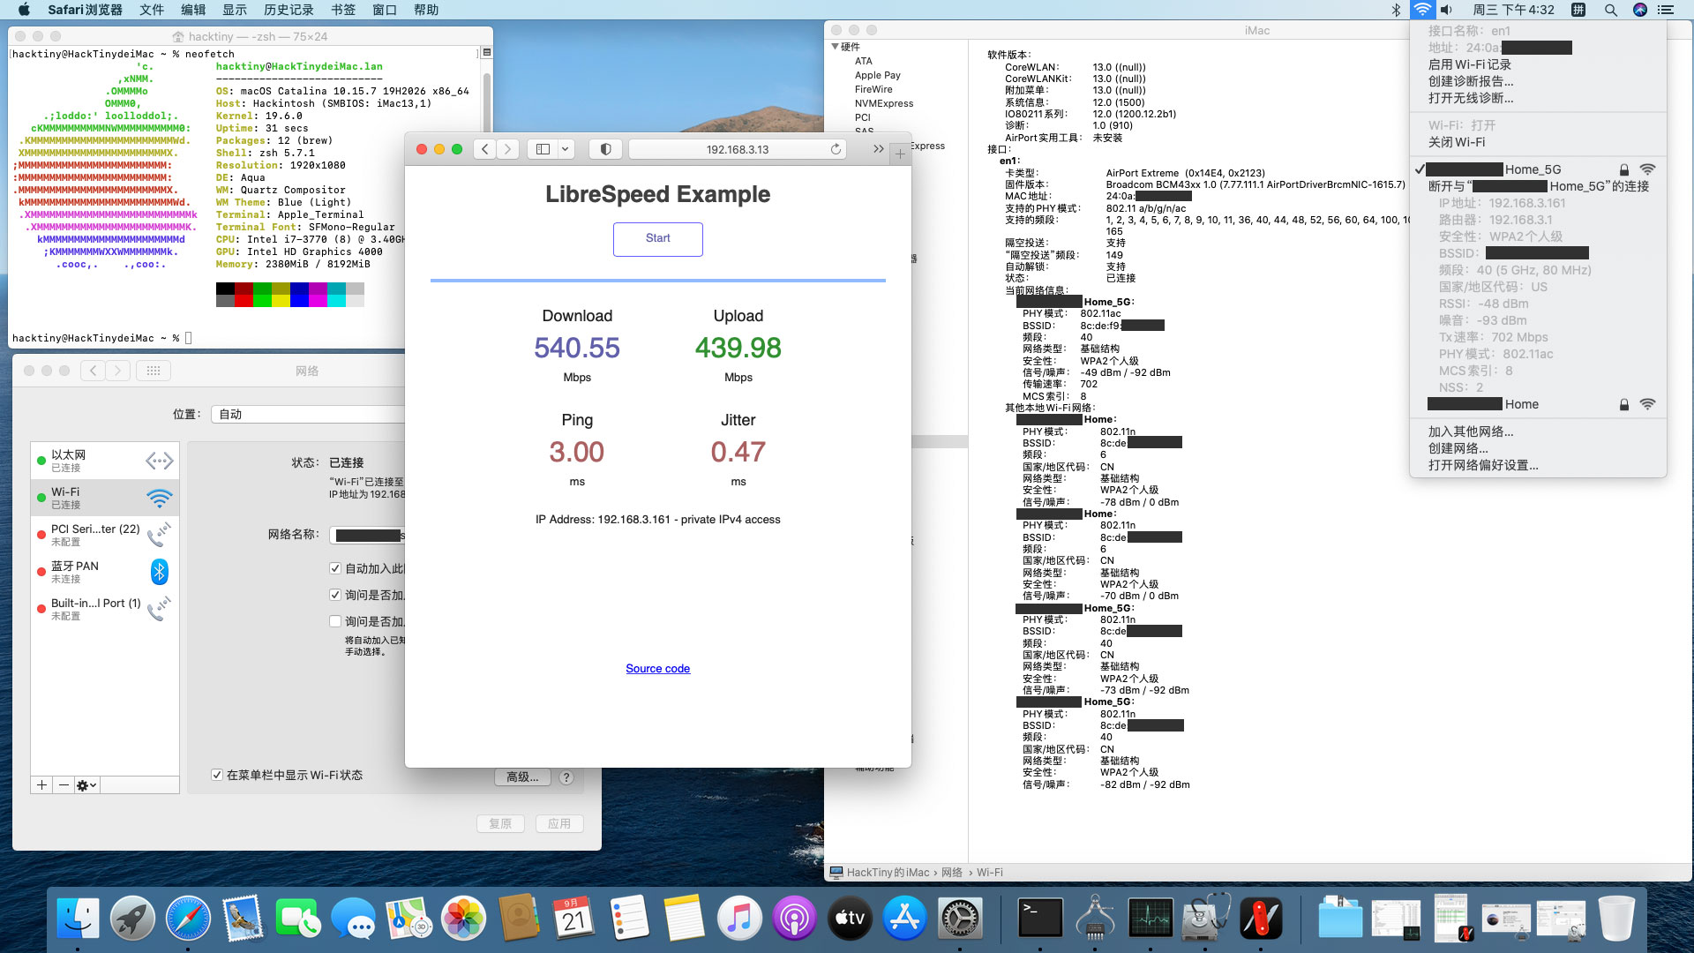The height and width of the screenshot is (953, 1694).
Task: Click the Safari reload page icon
Action: (835, 149)
